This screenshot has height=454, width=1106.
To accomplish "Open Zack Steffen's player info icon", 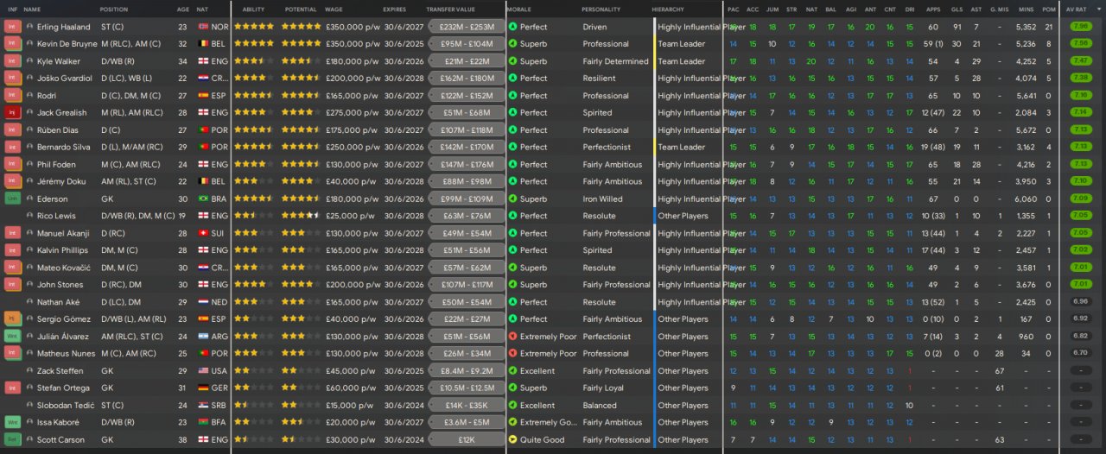I will [x=30, y=370].
